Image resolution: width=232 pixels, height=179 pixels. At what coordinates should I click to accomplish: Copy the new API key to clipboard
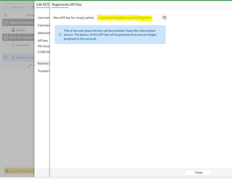point(164,18)
